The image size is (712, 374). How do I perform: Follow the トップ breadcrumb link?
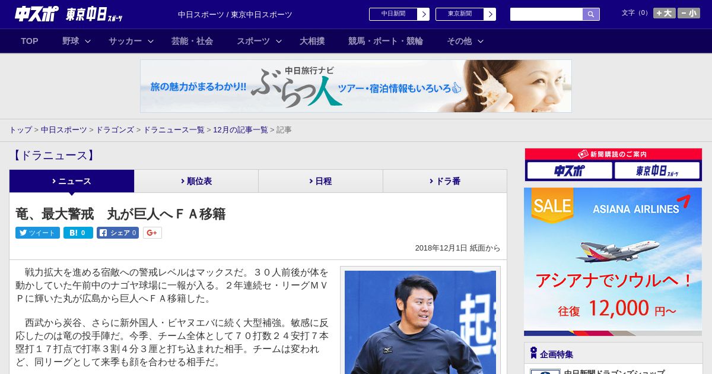pyautogui.click(x=20, y=129)
